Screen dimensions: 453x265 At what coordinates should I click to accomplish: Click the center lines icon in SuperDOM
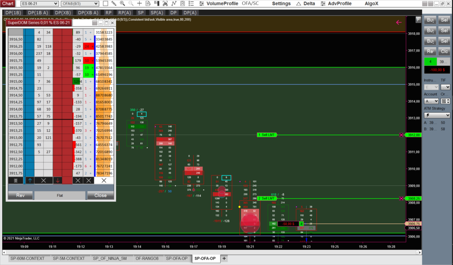15,181
